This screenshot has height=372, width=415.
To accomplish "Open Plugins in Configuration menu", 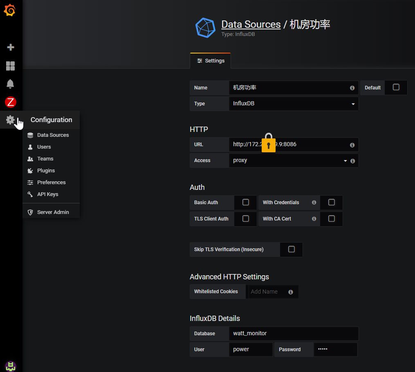I will [x=51, y=171].
